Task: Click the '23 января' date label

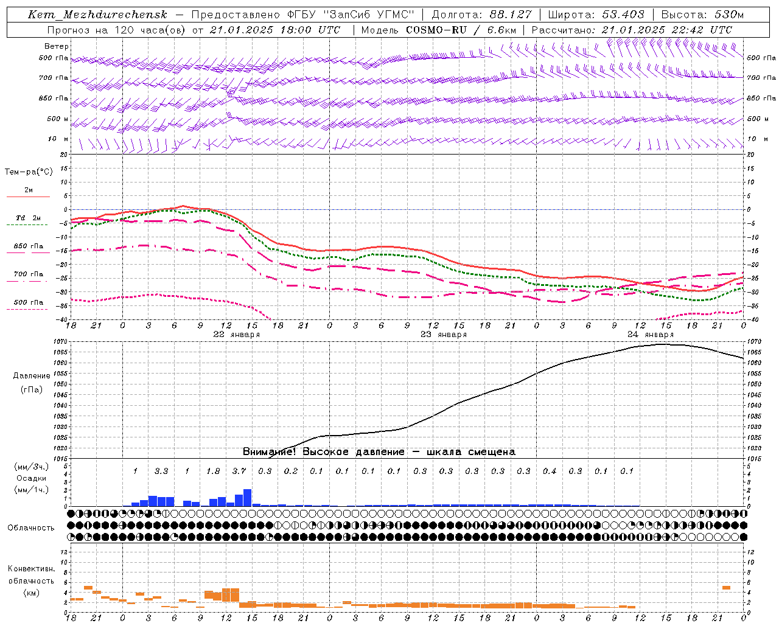Action: tap(443, 335)
